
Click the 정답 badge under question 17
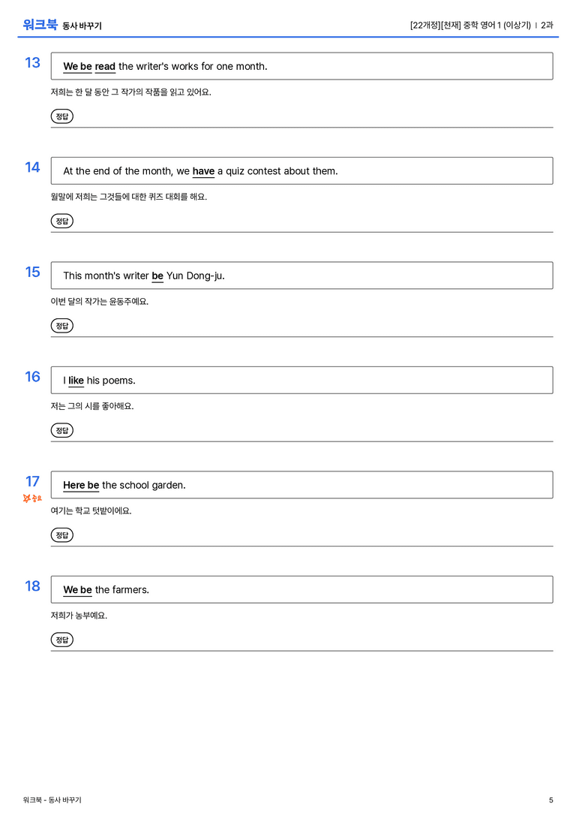[61, 535]
